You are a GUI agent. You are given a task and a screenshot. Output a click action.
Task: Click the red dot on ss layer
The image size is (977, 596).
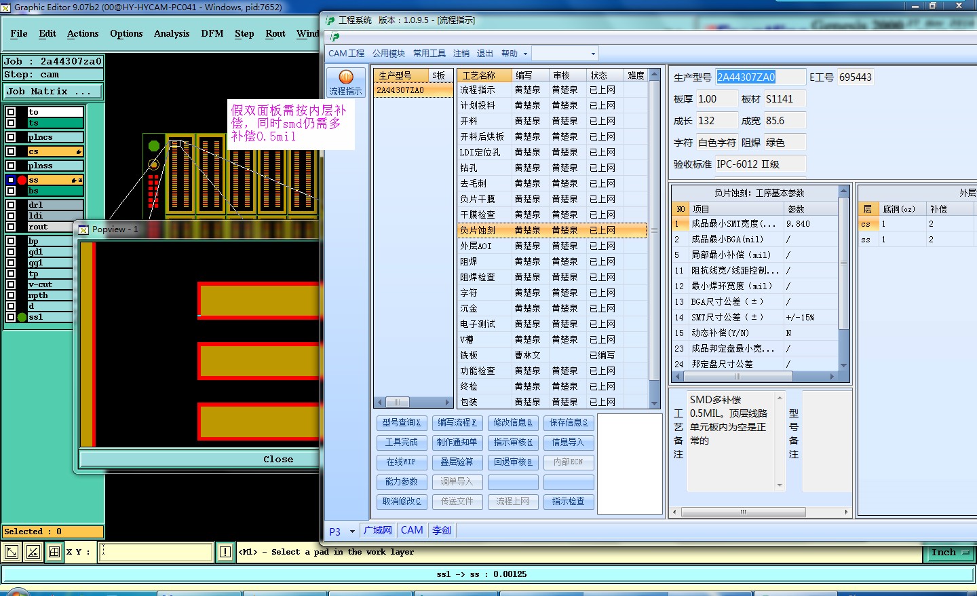22,180
